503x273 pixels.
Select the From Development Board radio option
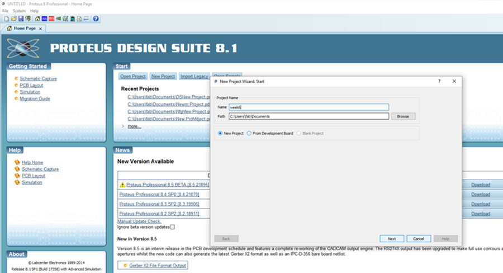pos(249,133)
